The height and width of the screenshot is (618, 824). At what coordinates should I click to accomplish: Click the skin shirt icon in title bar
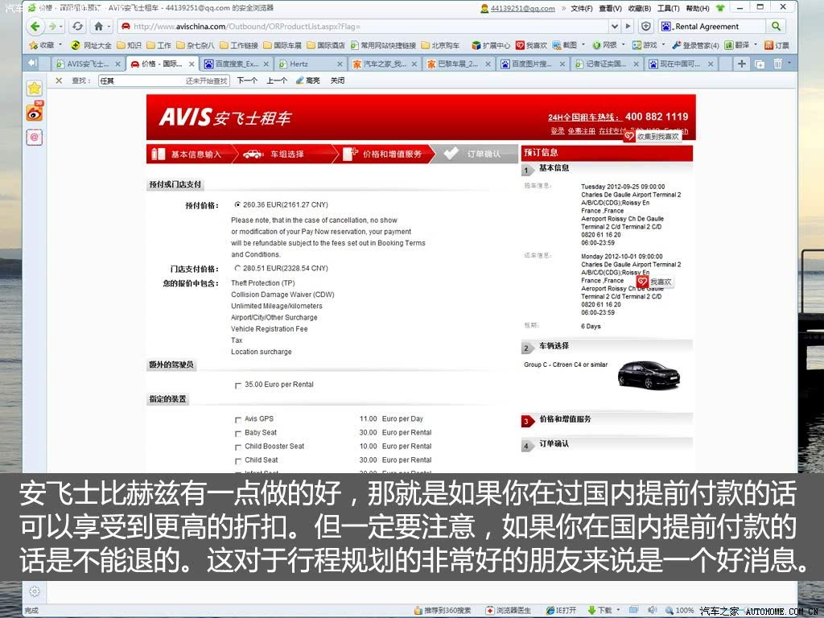coord(720,8)
